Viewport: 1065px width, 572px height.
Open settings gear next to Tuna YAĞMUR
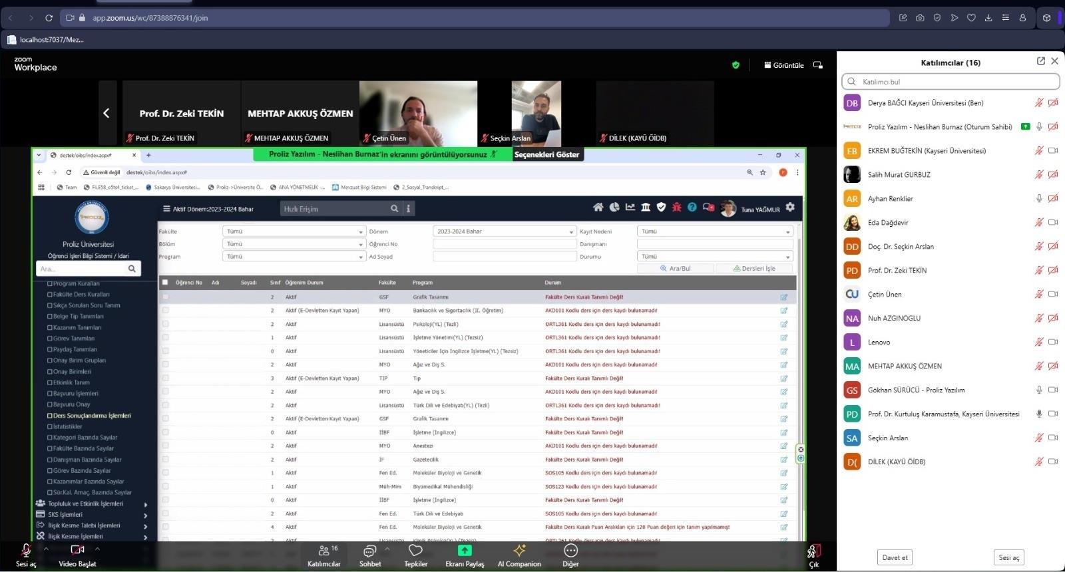[x=790, y=208]
